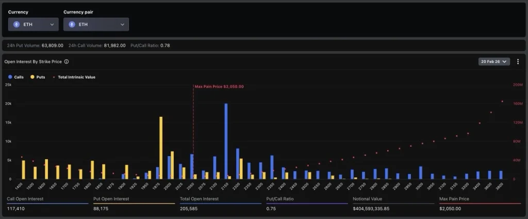Click the tall yellow put bar at 1975 strike

(161, 147)
